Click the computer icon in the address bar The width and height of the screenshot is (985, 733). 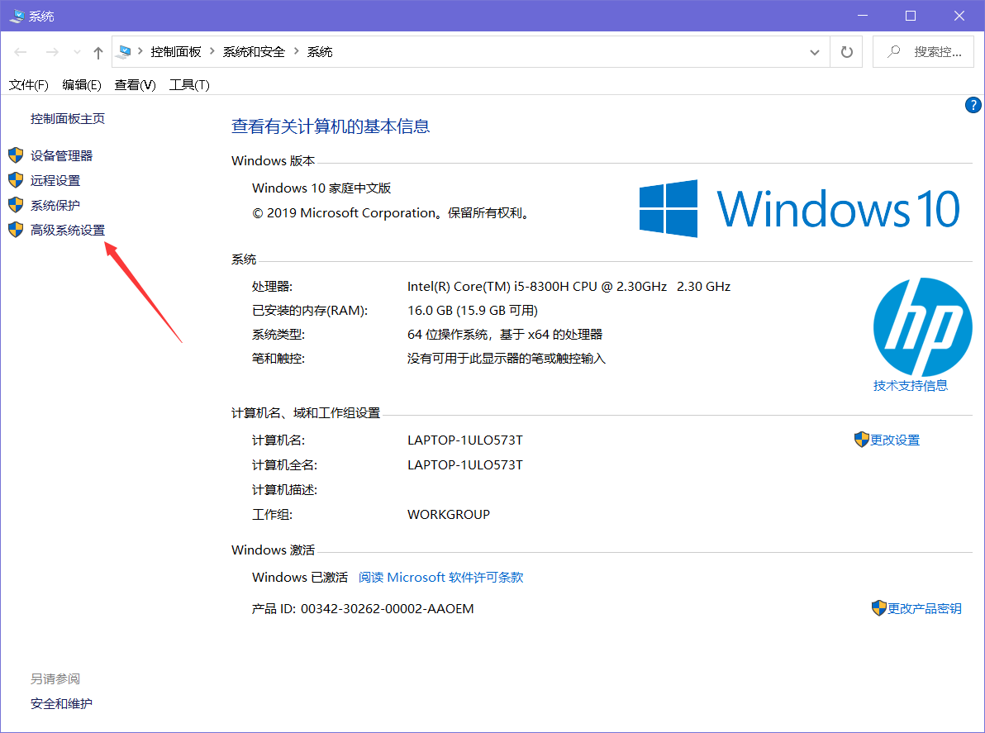click(x=126, y=50)
